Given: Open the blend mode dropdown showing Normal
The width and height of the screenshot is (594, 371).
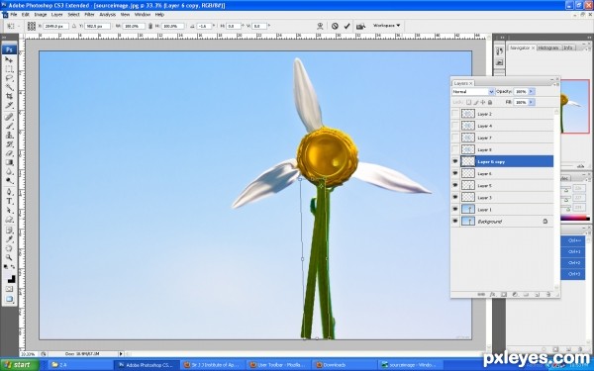Looking at the screenshot, I should 473,92.
